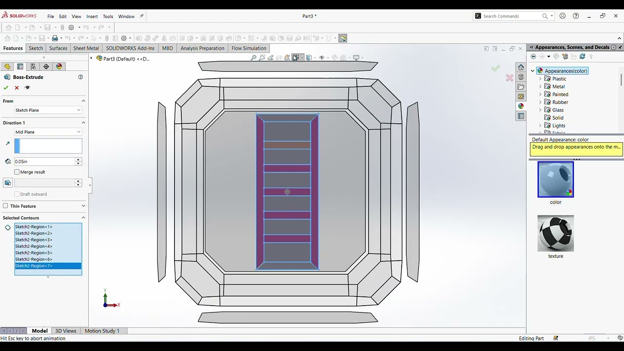Click Back arrow in Appearances panel
Viewport: 624px width, 351px height.
tap(533, 57)
